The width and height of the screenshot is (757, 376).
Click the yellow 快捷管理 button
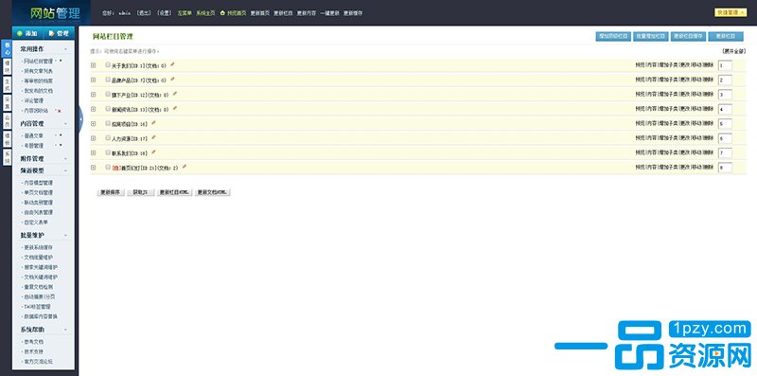[x=731, y=12]
